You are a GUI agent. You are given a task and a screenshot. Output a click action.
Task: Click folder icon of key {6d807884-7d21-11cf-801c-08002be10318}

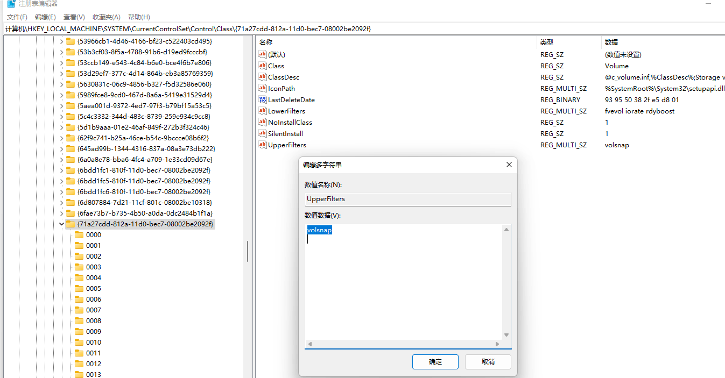(x=71, y=203)
